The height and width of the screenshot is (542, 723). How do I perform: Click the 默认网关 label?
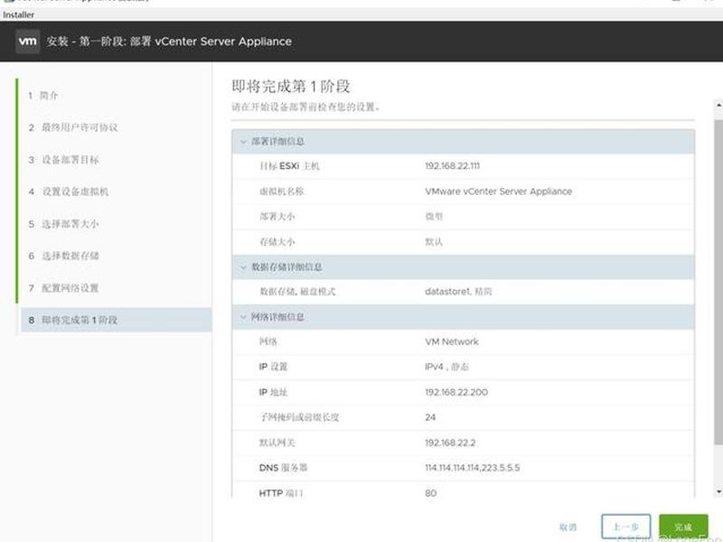coord(277,443)
